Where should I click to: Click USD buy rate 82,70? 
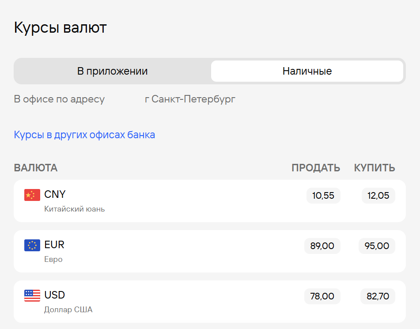[x=378, y=296]
